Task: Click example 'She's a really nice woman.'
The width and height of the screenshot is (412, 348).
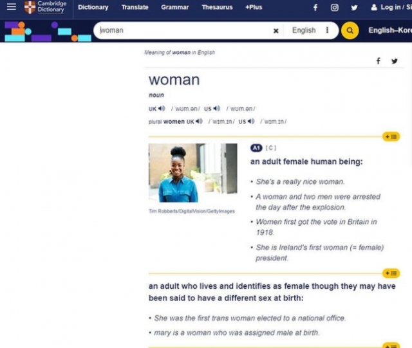Action: [x=300, y=182]
